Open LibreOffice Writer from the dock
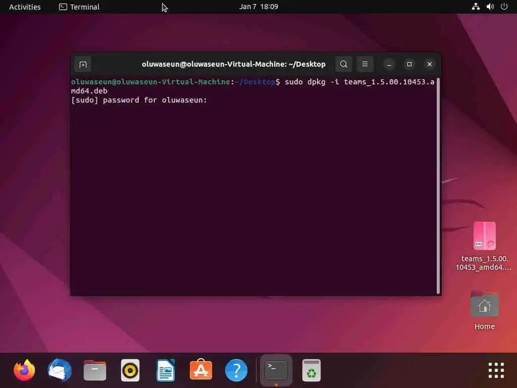Viewport: 517px width, 388px height. pos(165,370)
